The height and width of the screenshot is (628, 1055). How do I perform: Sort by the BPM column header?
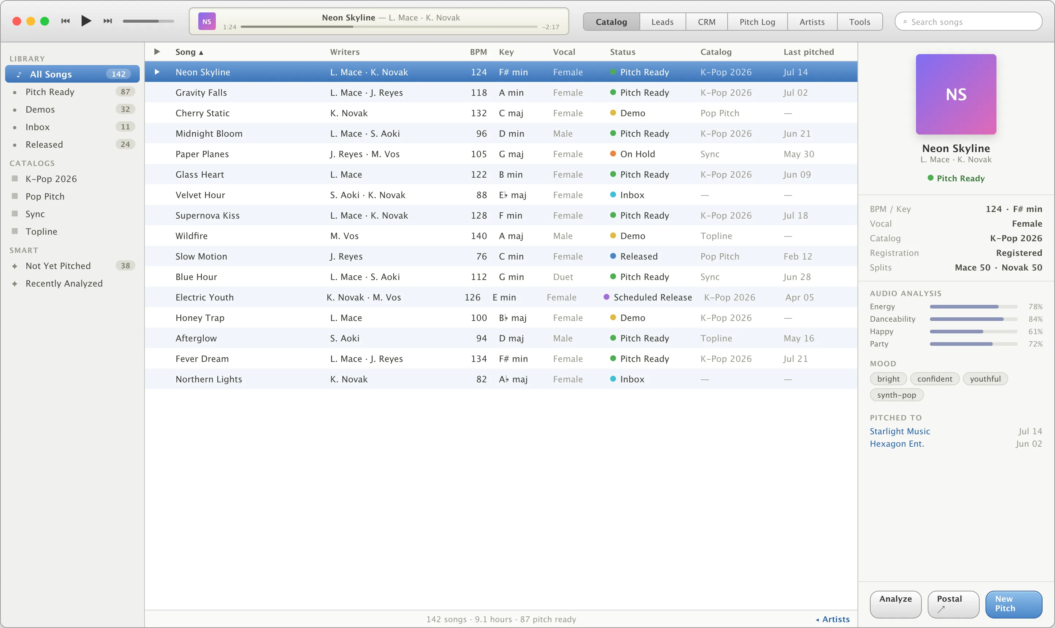point(478,52)
